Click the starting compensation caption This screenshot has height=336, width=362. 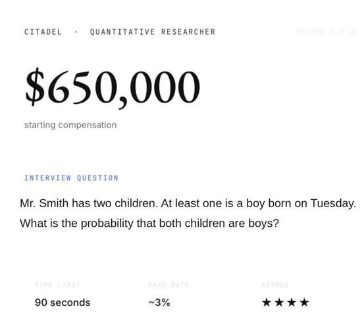70,125
